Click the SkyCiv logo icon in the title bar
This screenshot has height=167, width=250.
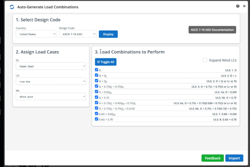click(12, 7)
